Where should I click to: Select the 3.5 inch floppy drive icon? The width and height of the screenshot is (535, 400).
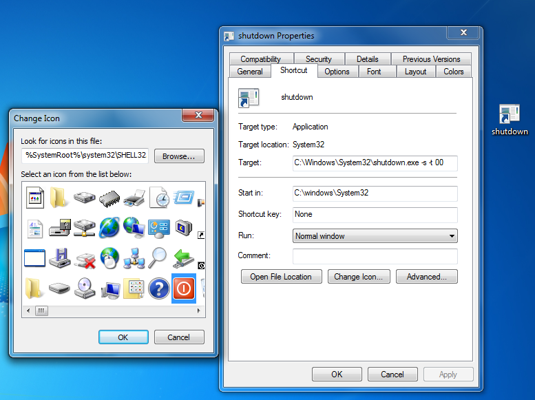(60, 258)
